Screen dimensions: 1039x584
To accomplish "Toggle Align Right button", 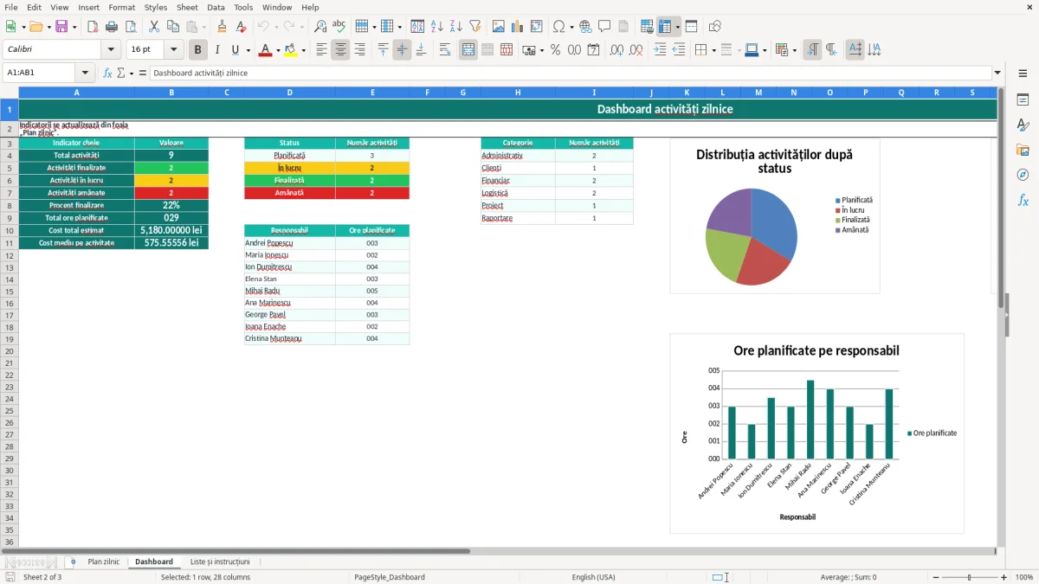I will coord(359,50).
